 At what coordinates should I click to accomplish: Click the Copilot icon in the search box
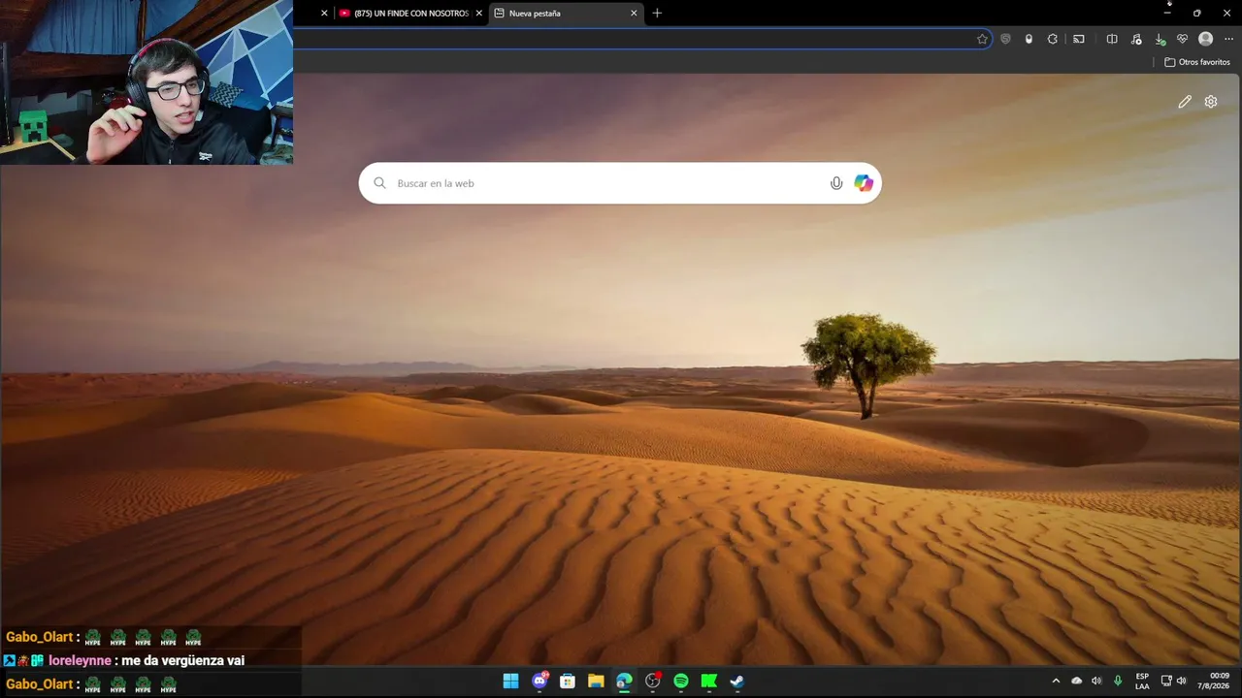(864, 183)
